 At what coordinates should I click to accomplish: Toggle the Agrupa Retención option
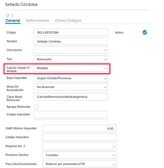pyautogui.click(x=36, y=107)
